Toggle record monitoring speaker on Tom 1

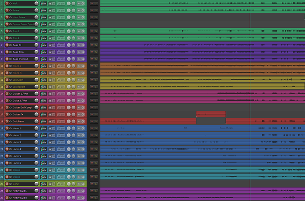11,31
